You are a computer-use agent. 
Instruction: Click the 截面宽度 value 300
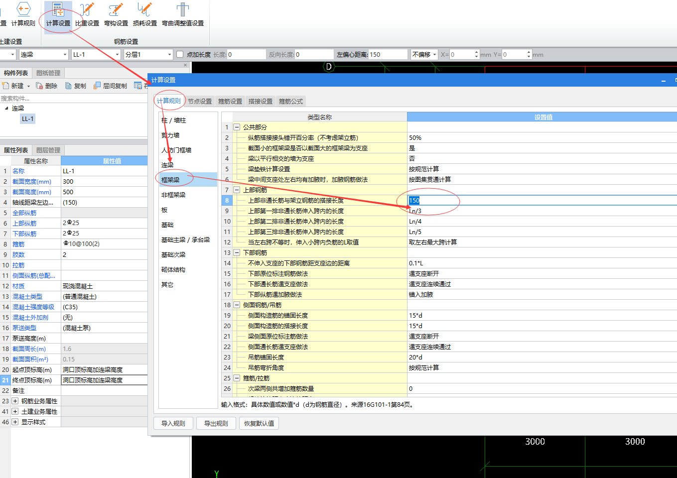[104, 181]
